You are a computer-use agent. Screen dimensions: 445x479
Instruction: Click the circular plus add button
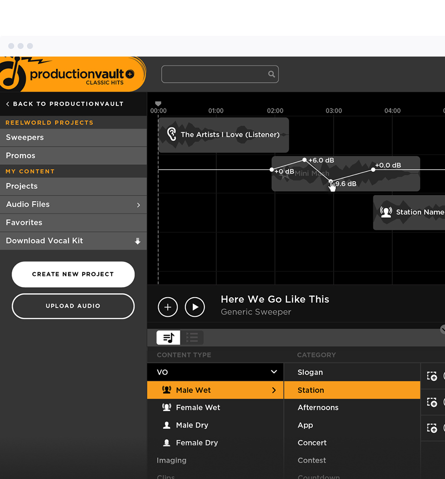point(168,307)
